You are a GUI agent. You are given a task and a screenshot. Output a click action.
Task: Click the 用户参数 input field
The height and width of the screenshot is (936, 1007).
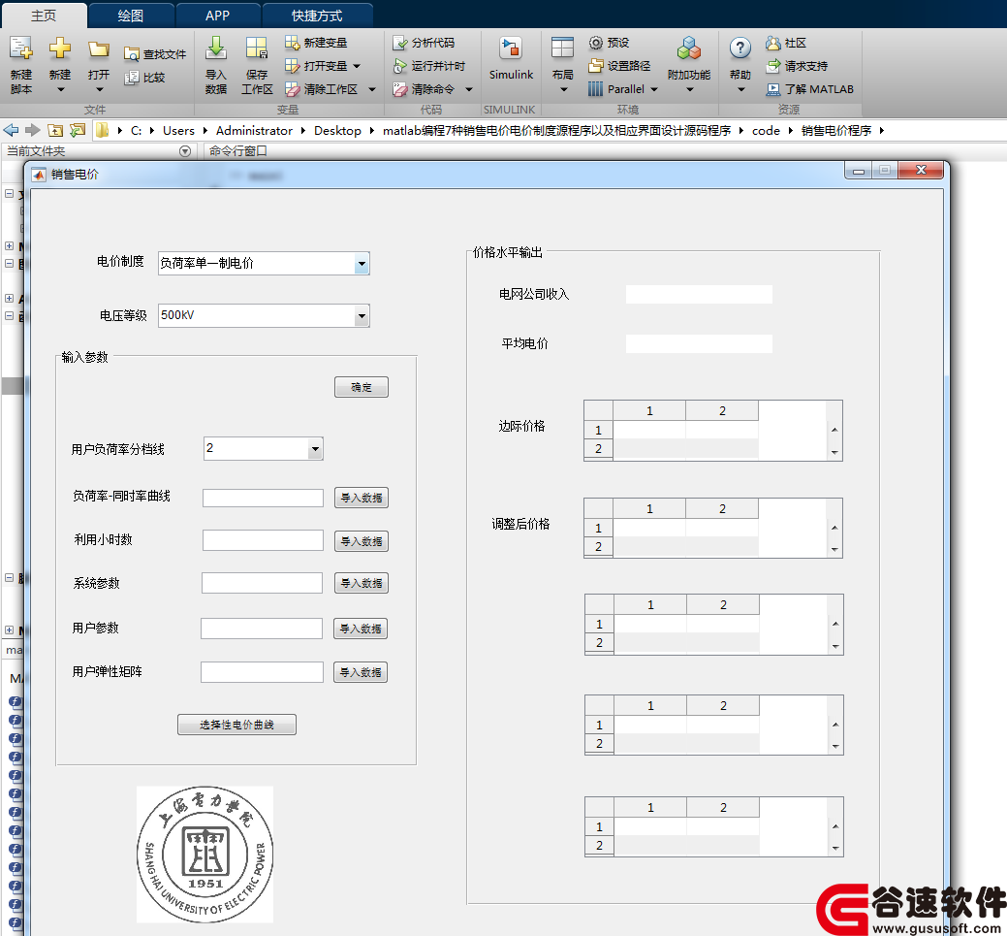pyautogui.click(x=262, y=629)
